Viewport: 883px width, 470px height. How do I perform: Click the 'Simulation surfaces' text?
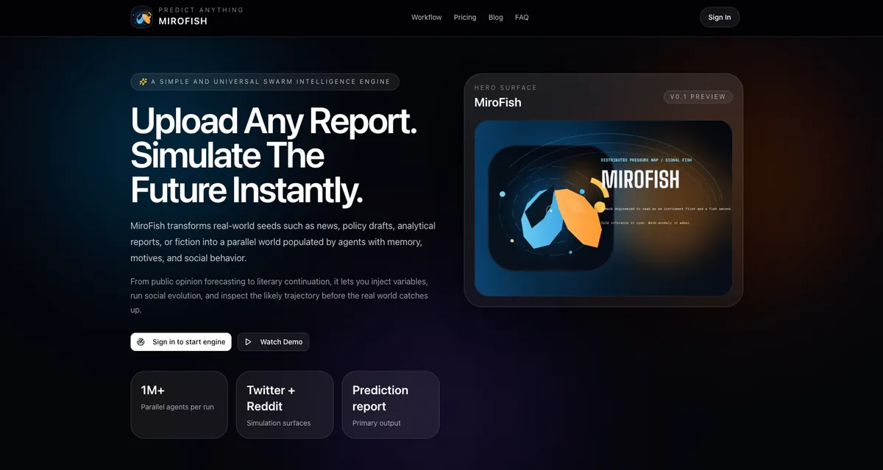tap(279, 423)
